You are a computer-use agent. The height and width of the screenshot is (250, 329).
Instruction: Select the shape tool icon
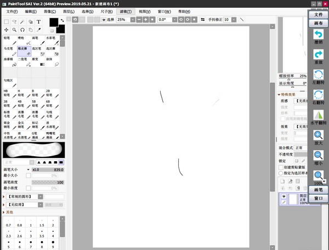(30, 22)
